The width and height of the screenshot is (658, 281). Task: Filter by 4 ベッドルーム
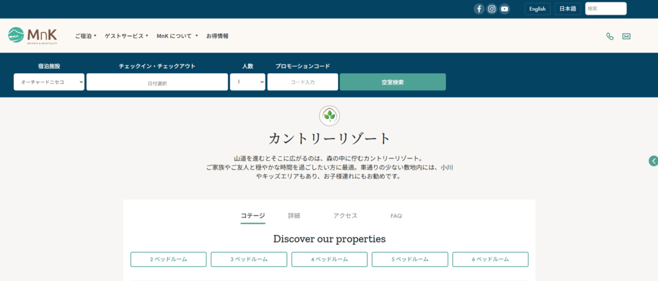pos(330,259)
